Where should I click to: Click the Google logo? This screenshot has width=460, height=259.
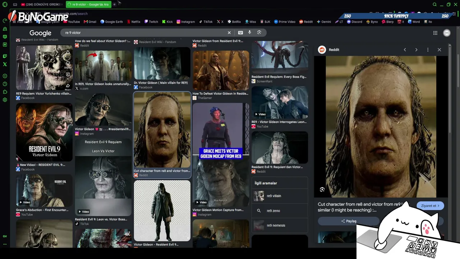point(40,33)
